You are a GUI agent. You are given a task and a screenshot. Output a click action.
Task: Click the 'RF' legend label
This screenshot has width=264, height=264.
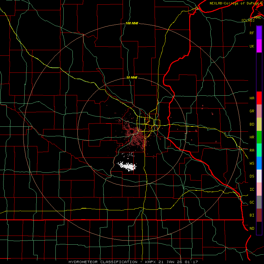252,33
